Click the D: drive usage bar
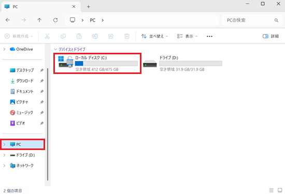The height and width of the screenshot is (194, 285). [x=191, y=63]
